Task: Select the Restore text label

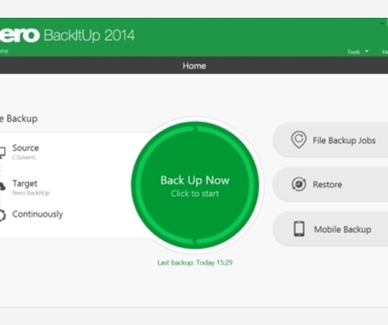Action: [x=327, y=185]
